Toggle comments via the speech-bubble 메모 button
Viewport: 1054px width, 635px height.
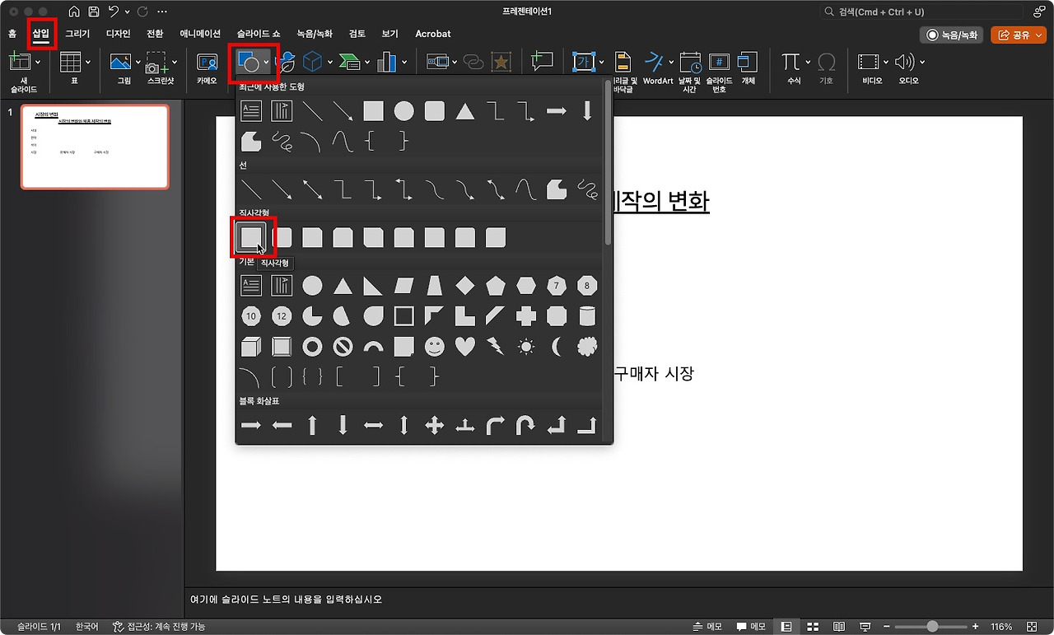coord(750,627)
